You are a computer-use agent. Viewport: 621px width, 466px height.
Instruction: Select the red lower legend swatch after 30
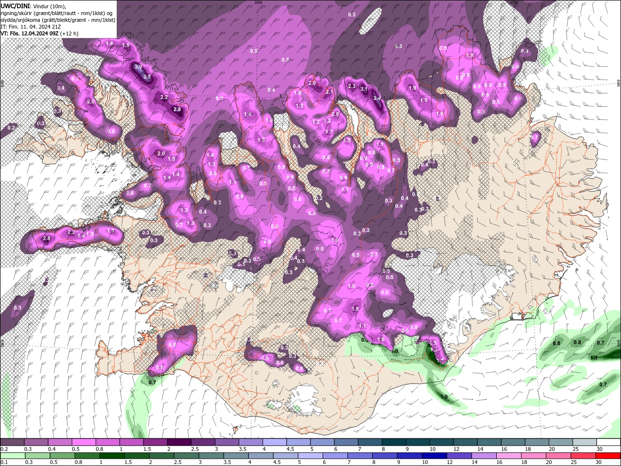point(608,455)
